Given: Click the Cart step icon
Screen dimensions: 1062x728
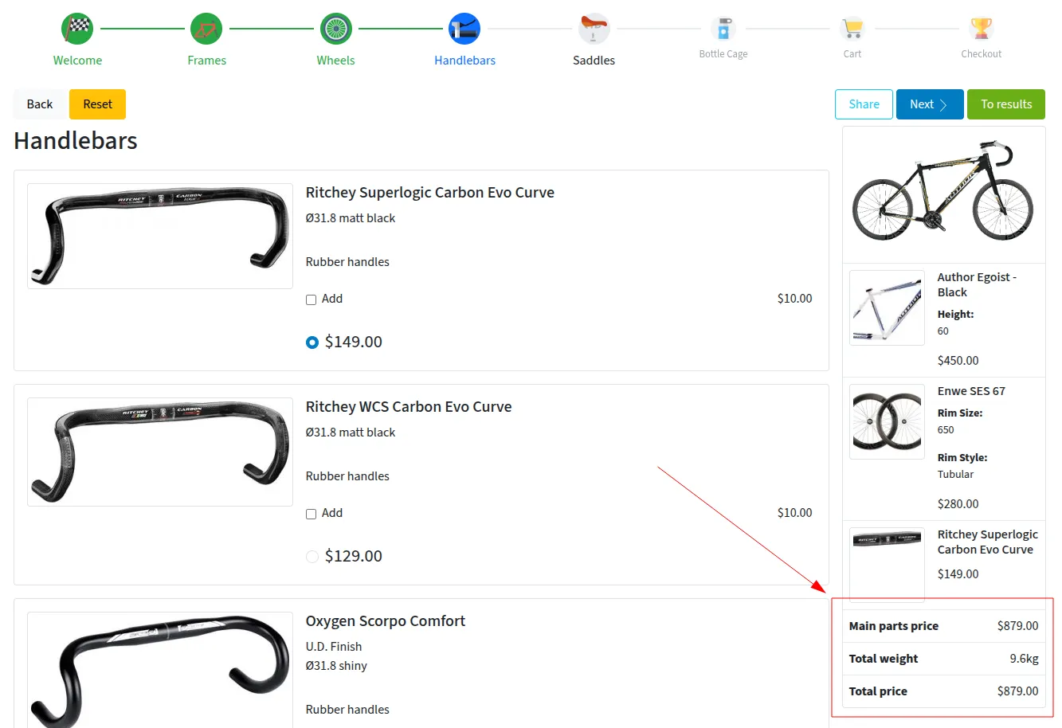Looking at the screenshot, I should [x=852, y=29].
